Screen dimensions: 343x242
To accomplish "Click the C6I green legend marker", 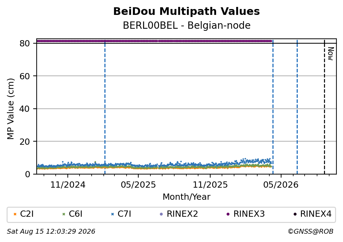I will (64, 214).
